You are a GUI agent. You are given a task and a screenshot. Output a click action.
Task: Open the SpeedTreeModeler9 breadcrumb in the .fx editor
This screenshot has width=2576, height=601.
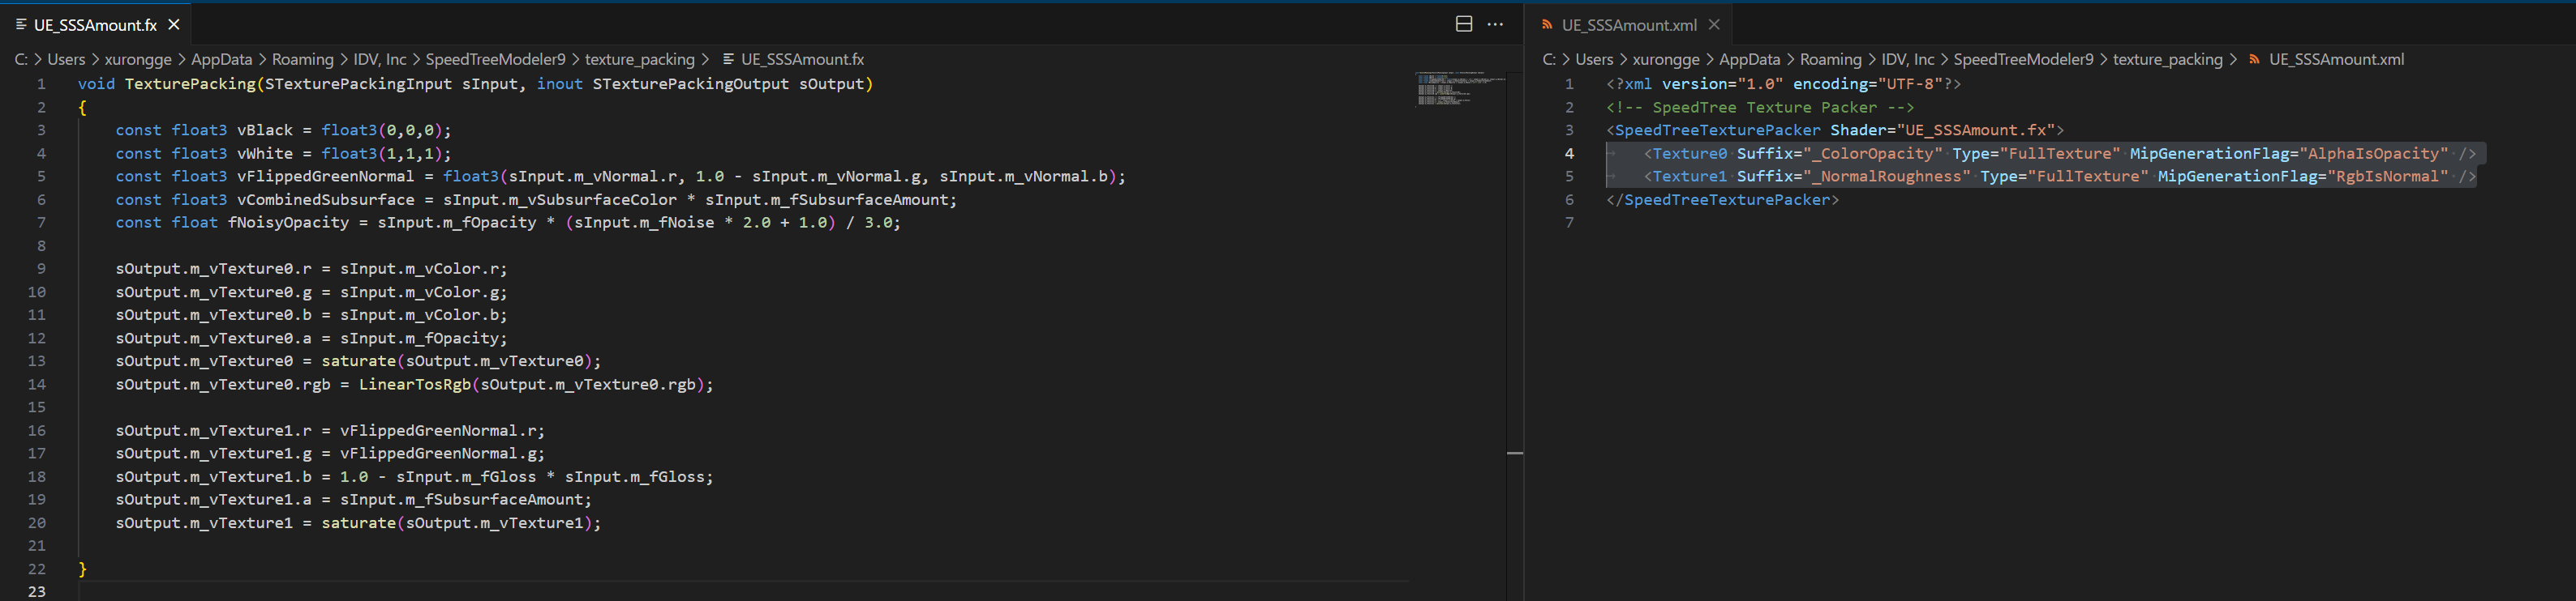(495, 59)
